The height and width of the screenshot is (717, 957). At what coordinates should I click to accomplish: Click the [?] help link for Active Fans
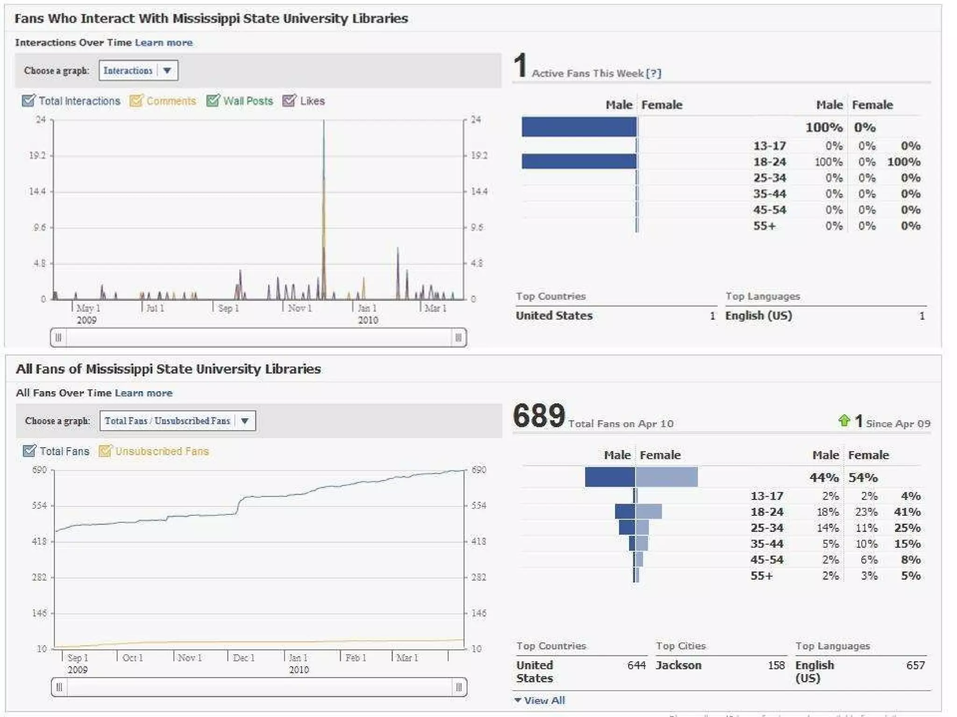click(653, 73)
